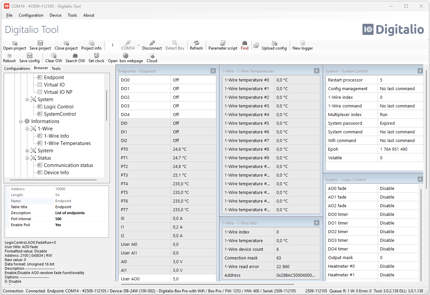Click the Save project icon
430x295 pixels.
(40, 43)
